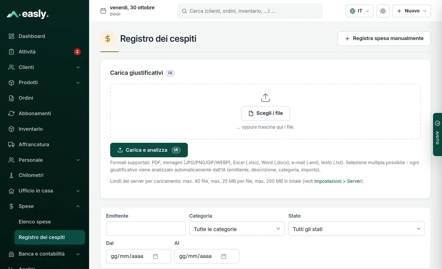This screenshot has height=269, width=442.
Task: Click the Prodotti box icon
Action: pos(11,82)
